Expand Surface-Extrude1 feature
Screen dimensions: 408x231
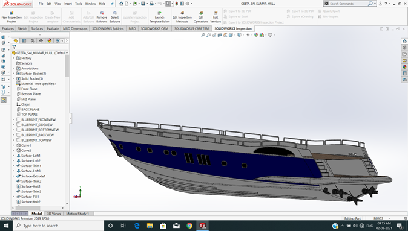coord(13,176)
